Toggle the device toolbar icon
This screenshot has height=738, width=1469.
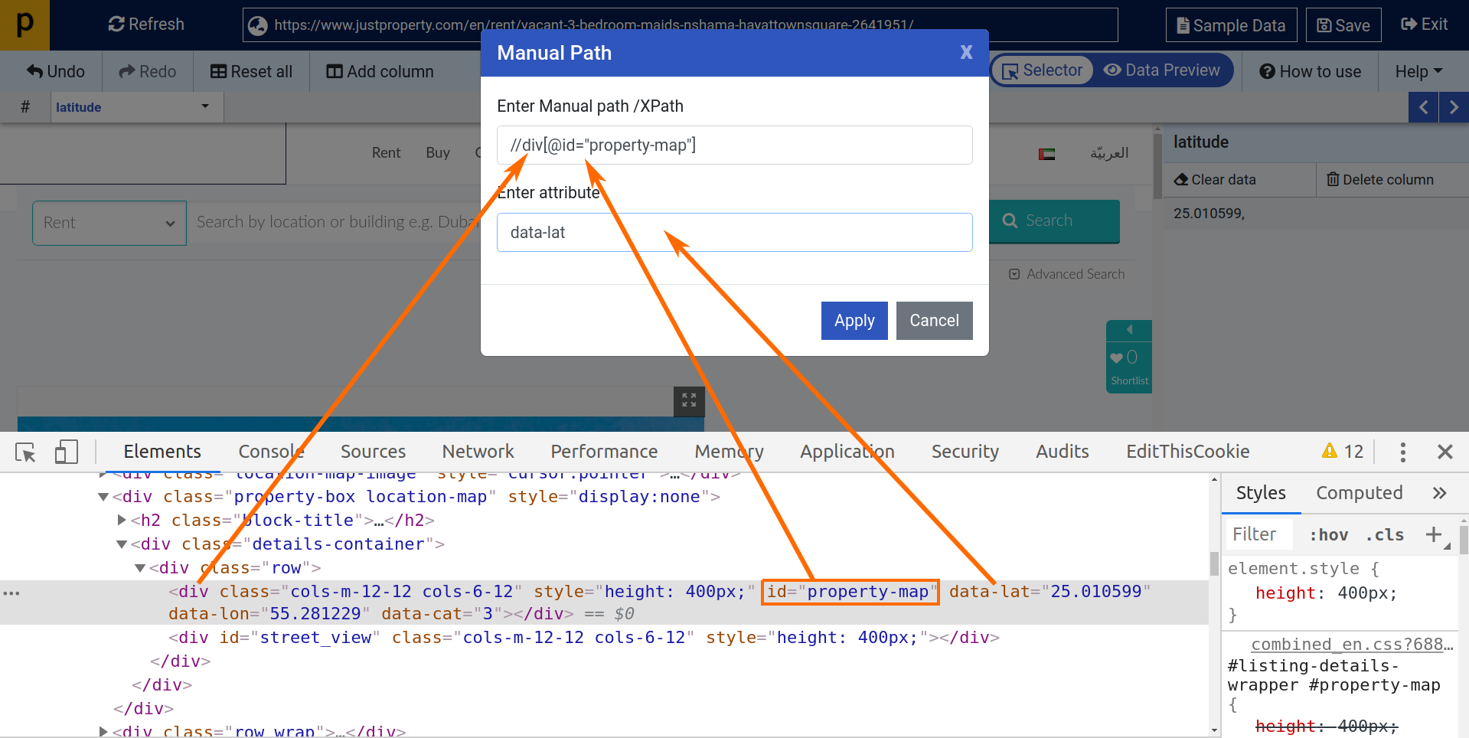pos(67,452)
